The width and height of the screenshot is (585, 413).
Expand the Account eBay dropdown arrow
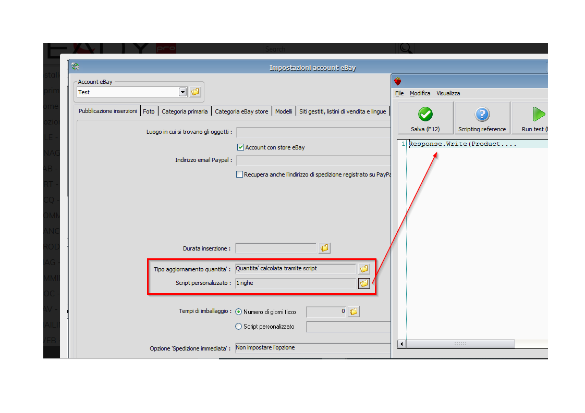coord(182,92)
